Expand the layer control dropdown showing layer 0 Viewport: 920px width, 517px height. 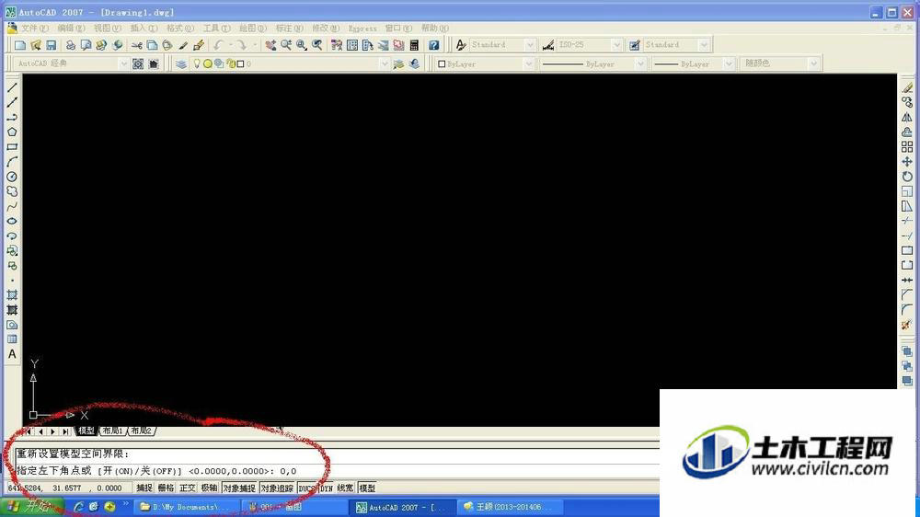pos(385,63)
